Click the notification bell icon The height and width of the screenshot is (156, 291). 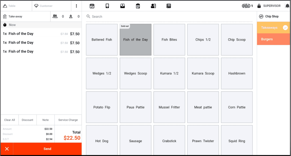click(287, 6)
